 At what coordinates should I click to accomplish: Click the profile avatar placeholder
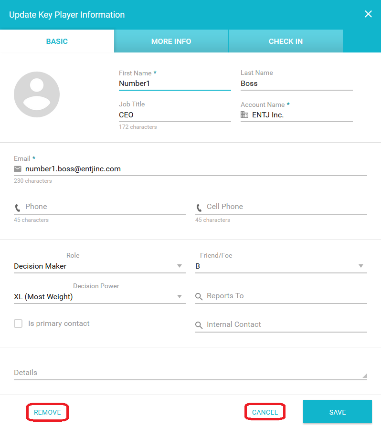[37, 94]
